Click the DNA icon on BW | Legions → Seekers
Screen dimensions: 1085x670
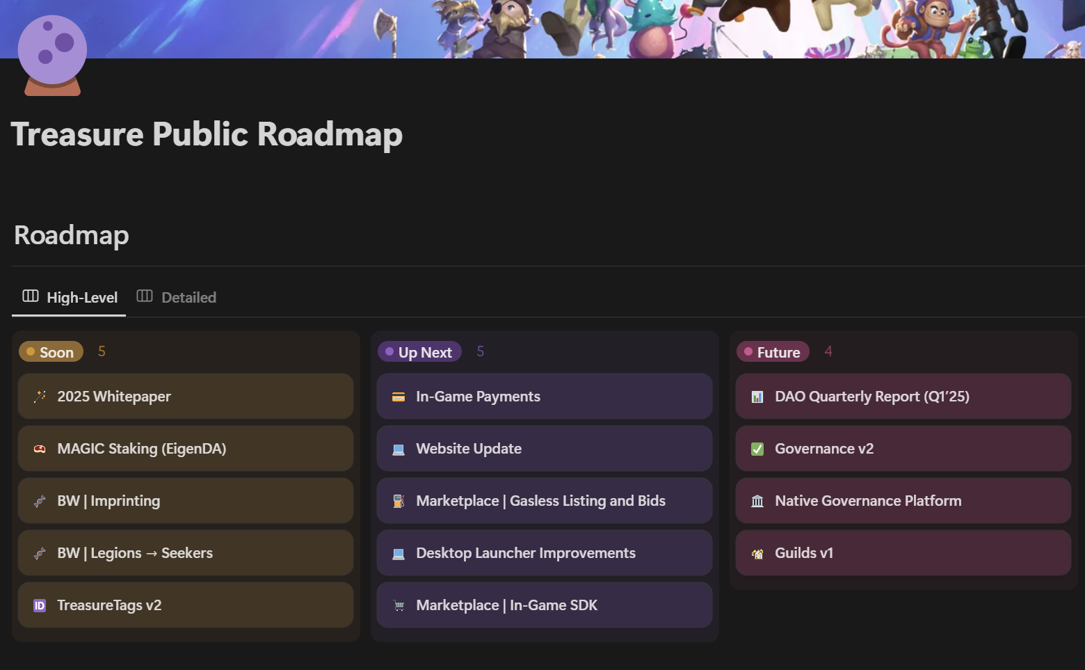tap(40, 553)
